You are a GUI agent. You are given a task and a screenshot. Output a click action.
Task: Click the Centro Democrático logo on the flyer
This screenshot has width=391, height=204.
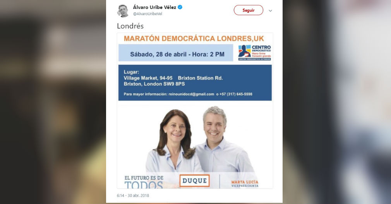click(x=254, y=53)
